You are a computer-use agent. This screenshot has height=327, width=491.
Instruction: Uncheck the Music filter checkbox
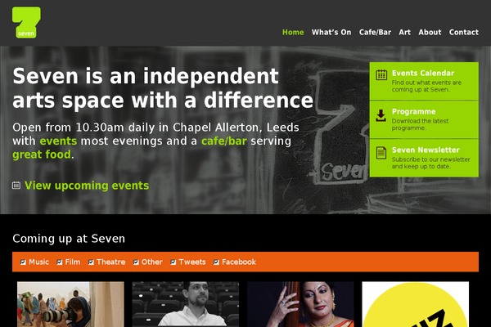23,262
